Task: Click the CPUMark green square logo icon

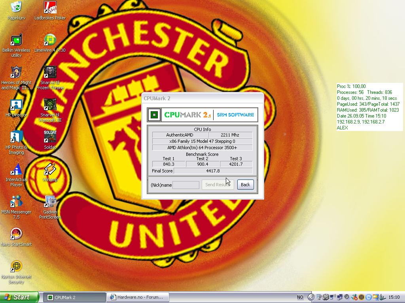Action: pyautogui.click(x=154, y=115)
